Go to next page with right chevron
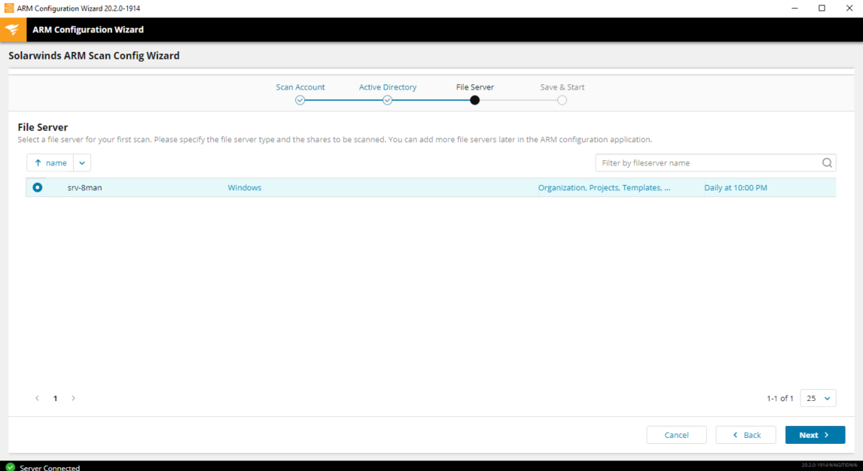Screen dimensions: 863x471 pyautogui.click(x=73, y=398)
